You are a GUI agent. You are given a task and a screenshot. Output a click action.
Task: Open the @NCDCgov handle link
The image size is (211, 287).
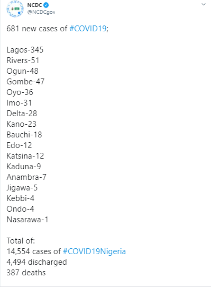click(x=41, y=12)
